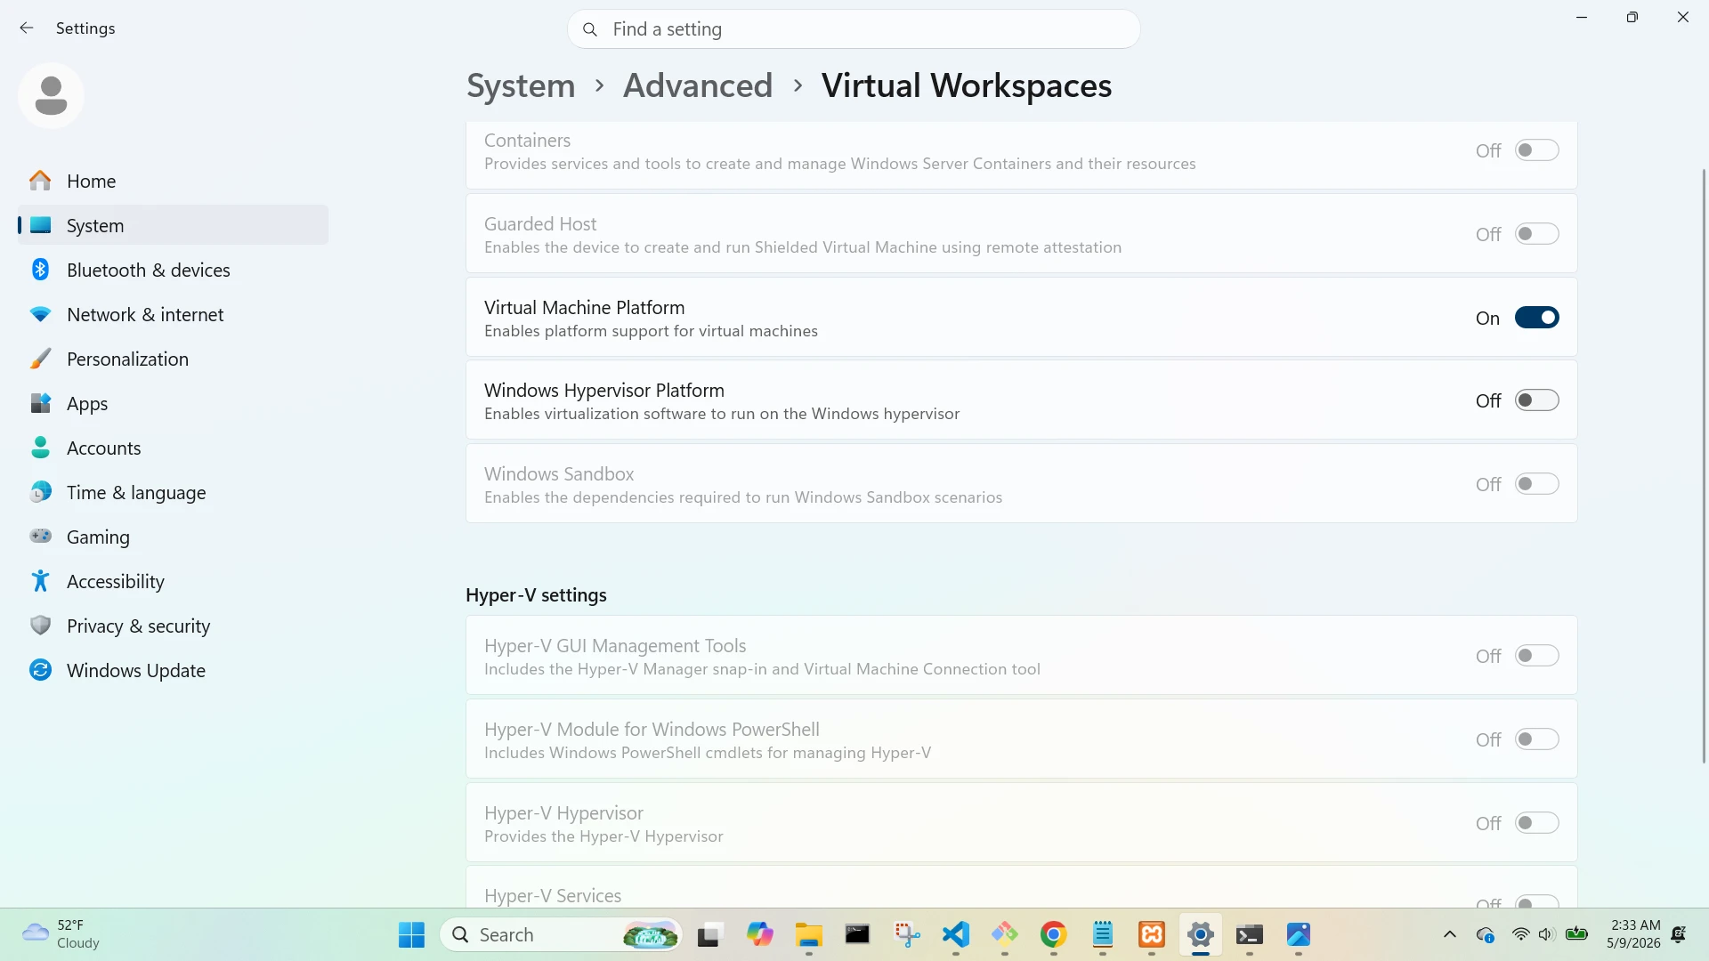Go back with the Settings back arrow
The height and width of the screenshot is (961, 1709).
pyautogui.click(x=27, y=28)
